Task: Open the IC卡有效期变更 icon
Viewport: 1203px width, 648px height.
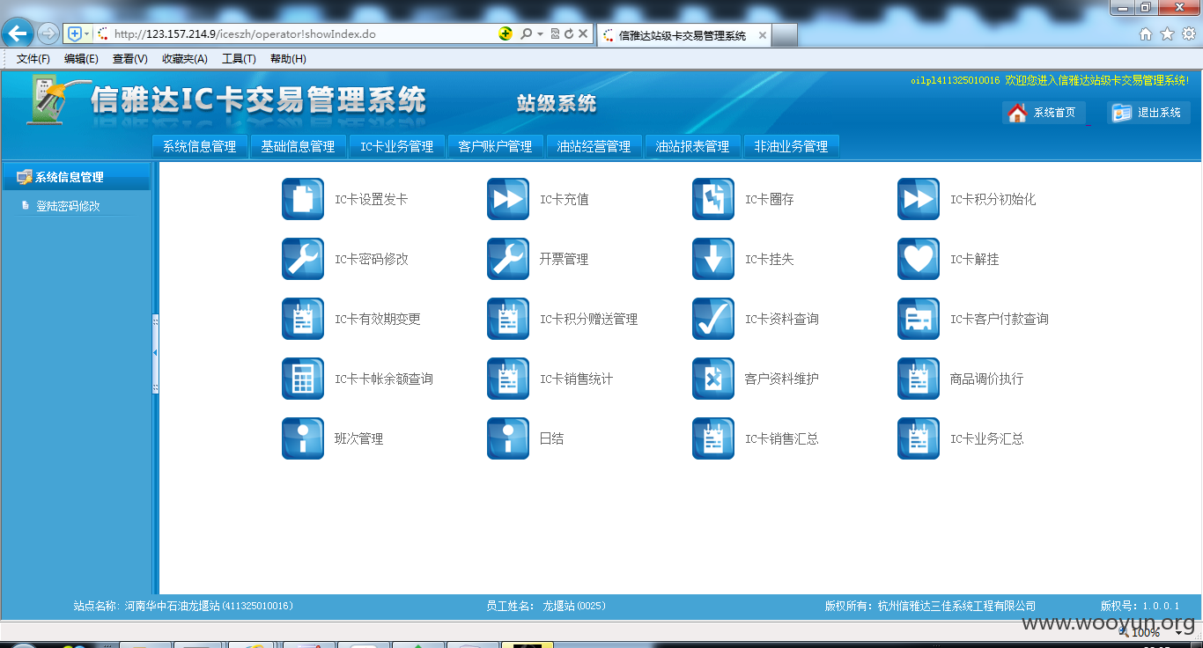Action: coord(303,319)
